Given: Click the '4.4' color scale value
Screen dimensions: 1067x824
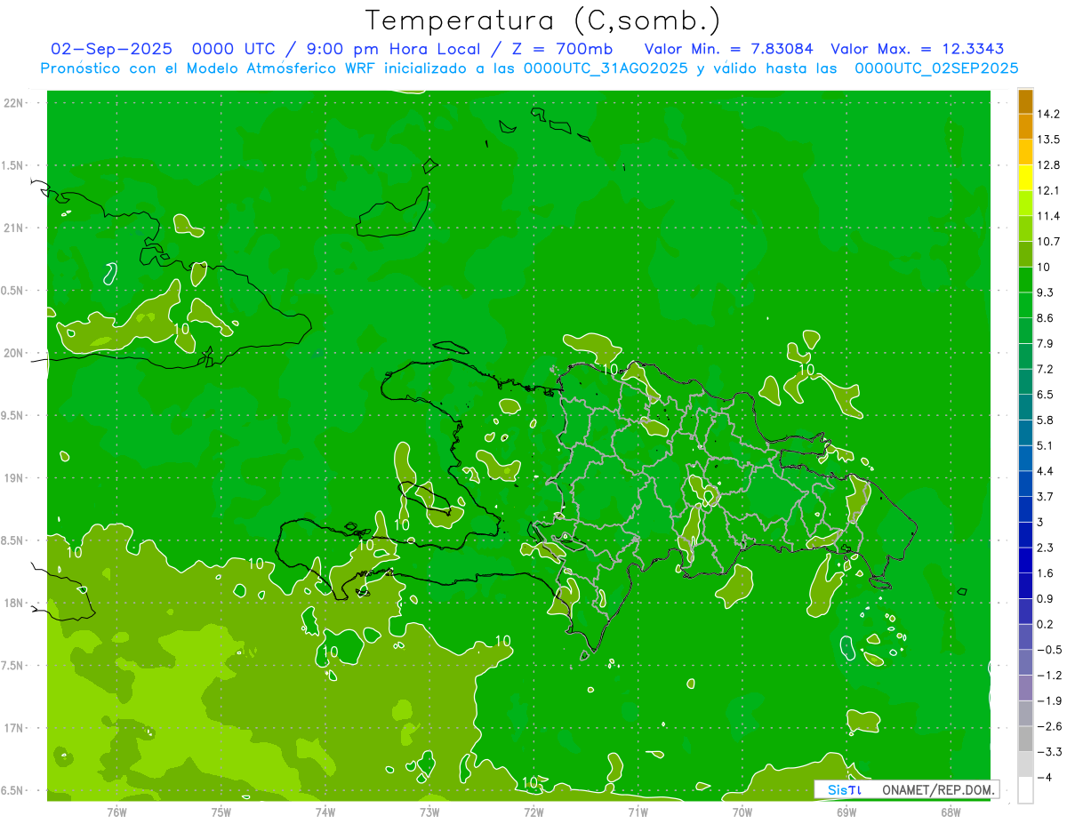Looking at the screenshot, I should click(x=1046, y=471).
